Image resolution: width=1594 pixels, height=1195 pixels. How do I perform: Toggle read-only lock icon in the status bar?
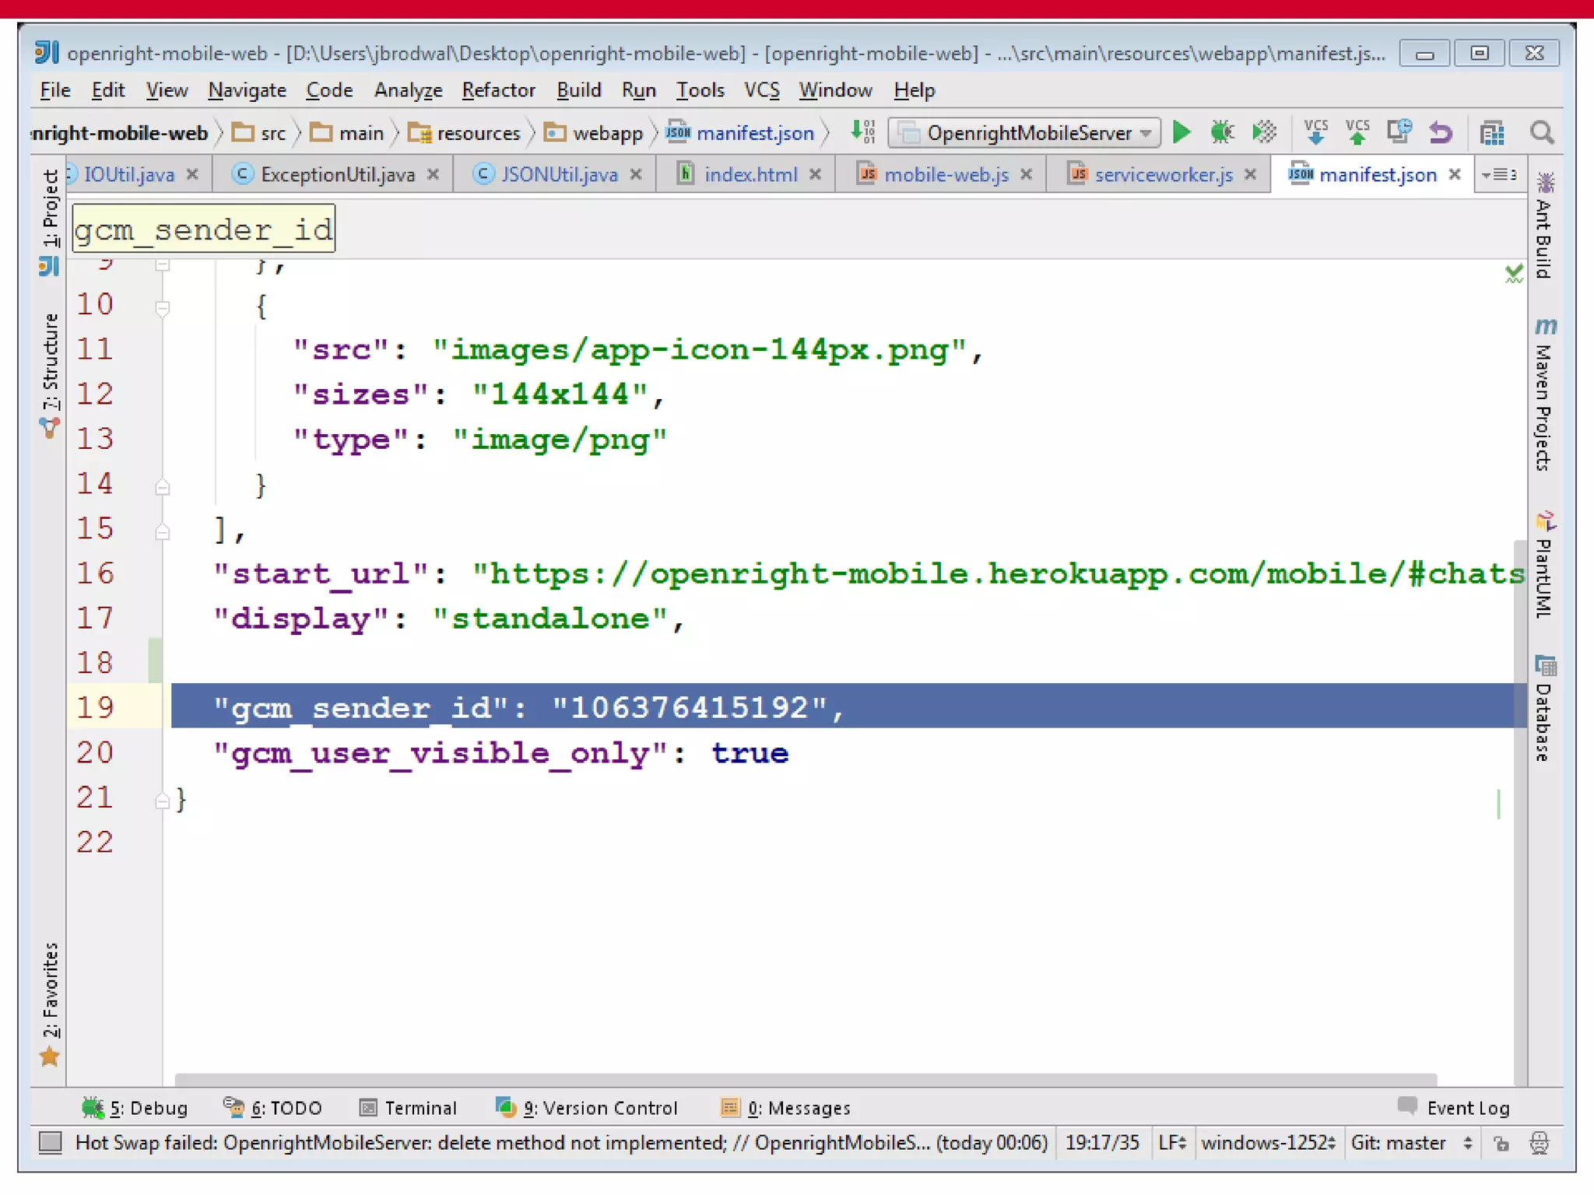(x=1501, y=1143)
